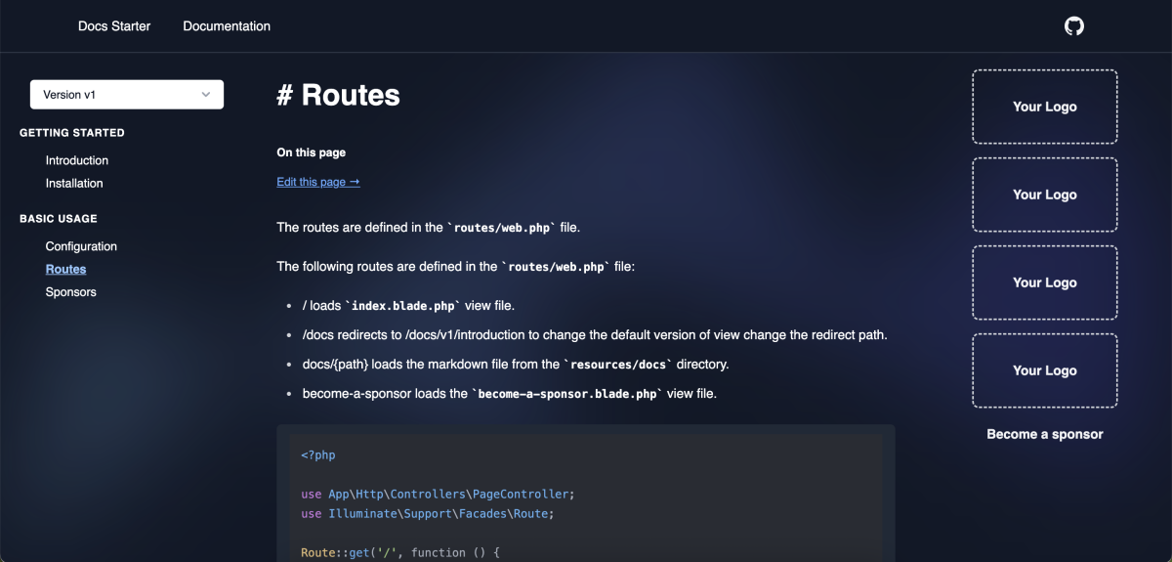This screenshot has width=1172, height=562.
Task: Click the Edit this page link
Action: pos(318,182)
